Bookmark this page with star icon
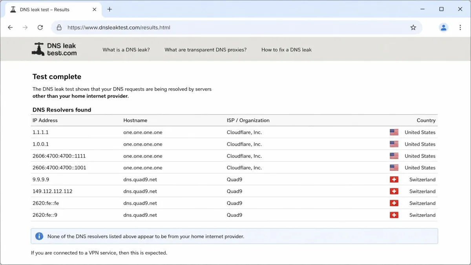This screenshot has height=265, width=471. click(x=413, y=27)
